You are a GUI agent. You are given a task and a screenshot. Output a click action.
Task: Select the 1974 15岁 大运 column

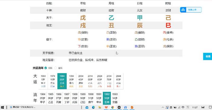tap(53, 81)
